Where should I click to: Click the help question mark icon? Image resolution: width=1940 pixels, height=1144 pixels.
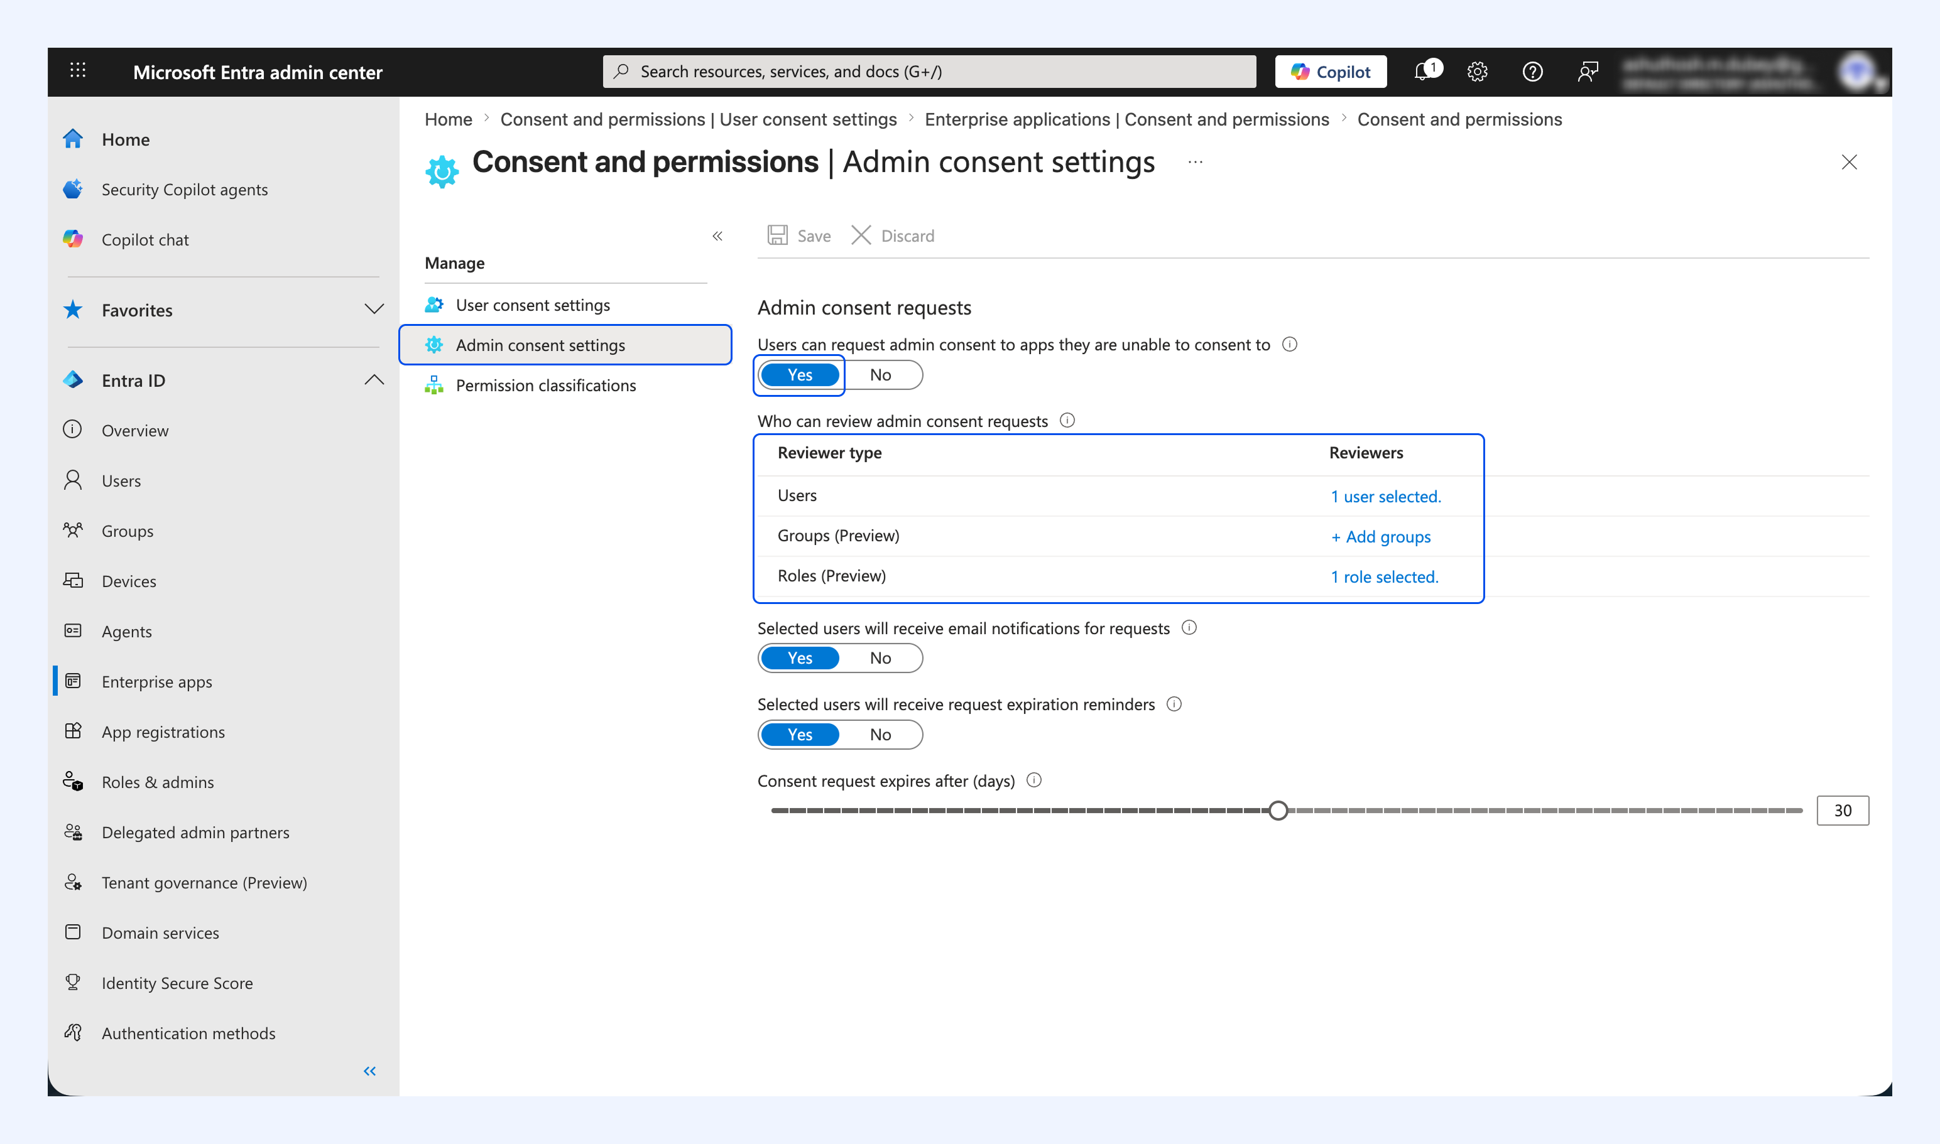(x=1533, y=72)
